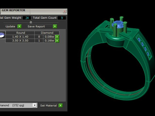The width and height of the screenshot is (155, 116).
Task: Select the round gem shape thumbnail
Action: pyautogui.click(x=2, y=35)
